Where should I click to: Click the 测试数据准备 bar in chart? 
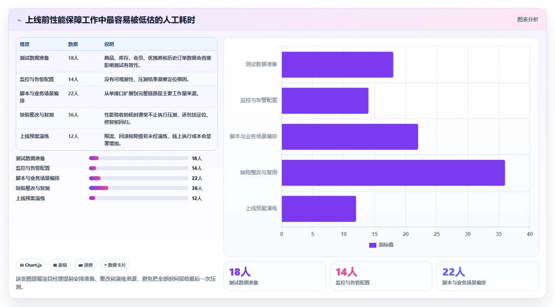[337, 65]
